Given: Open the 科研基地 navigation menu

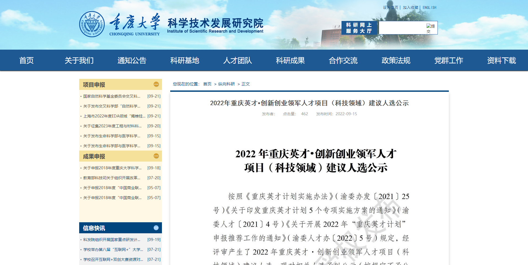Looking at the screenshot, I should 185,60.
